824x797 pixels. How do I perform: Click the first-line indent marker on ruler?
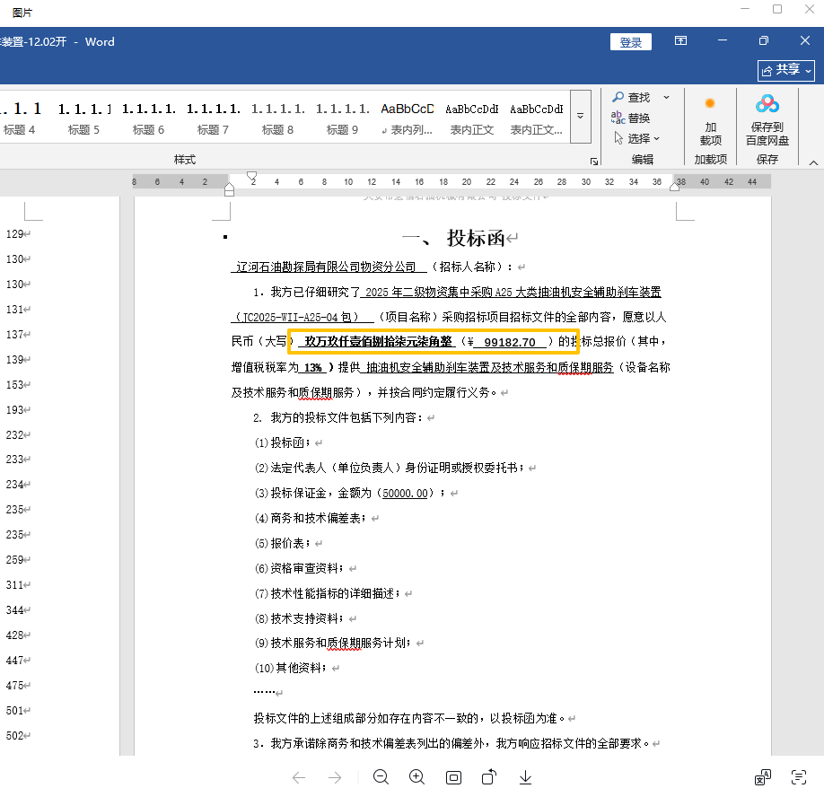(x=252, y=175)
